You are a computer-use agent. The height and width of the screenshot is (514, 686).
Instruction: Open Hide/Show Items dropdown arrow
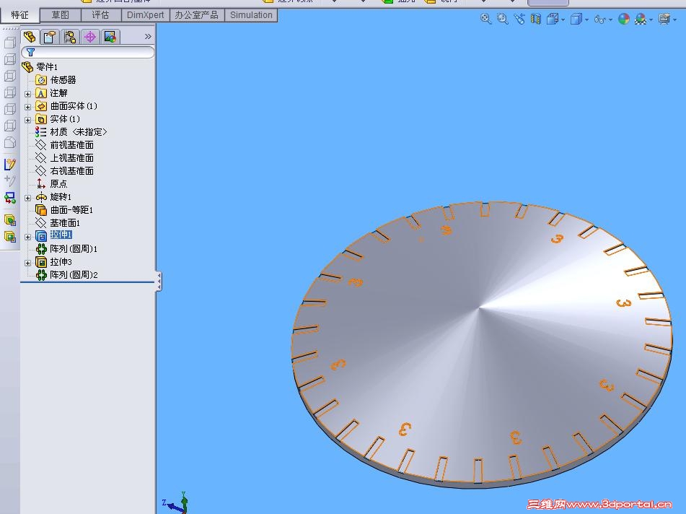610,19
